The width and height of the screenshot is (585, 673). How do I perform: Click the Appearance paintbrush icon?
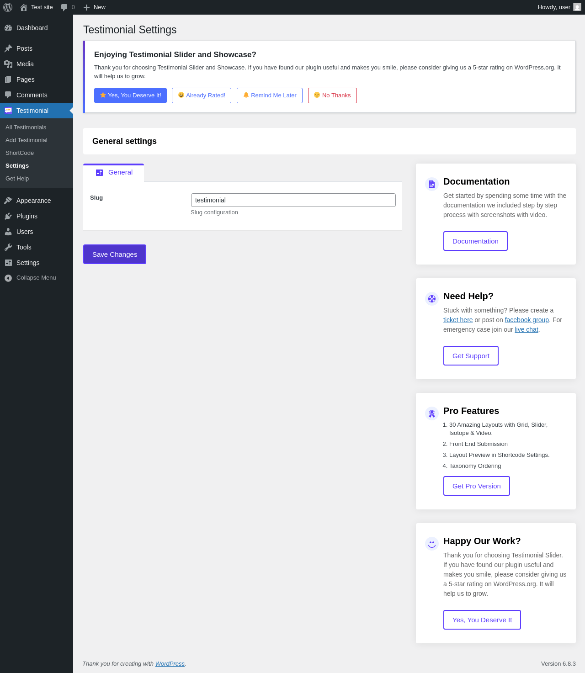(8, 201)
